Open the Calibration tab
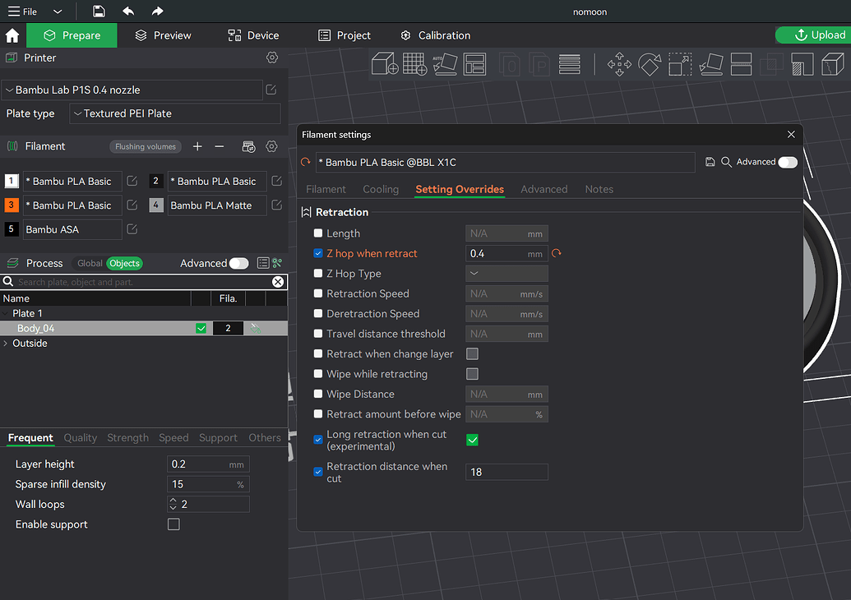The width and height of the screenshot is (851, 600). (x=435, y=36)
